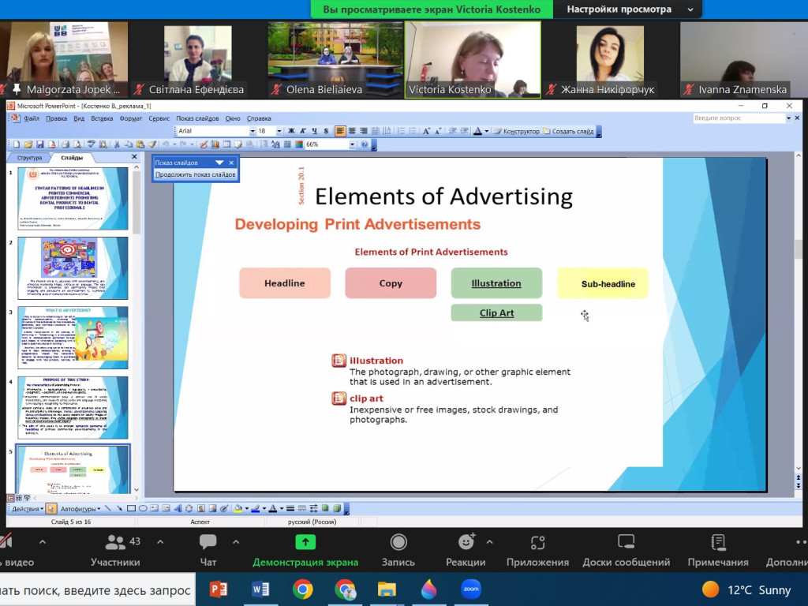Screen dimensions: 808x606
Task: Click the Line Color pen swatch
Action: (x=255, y=509)
